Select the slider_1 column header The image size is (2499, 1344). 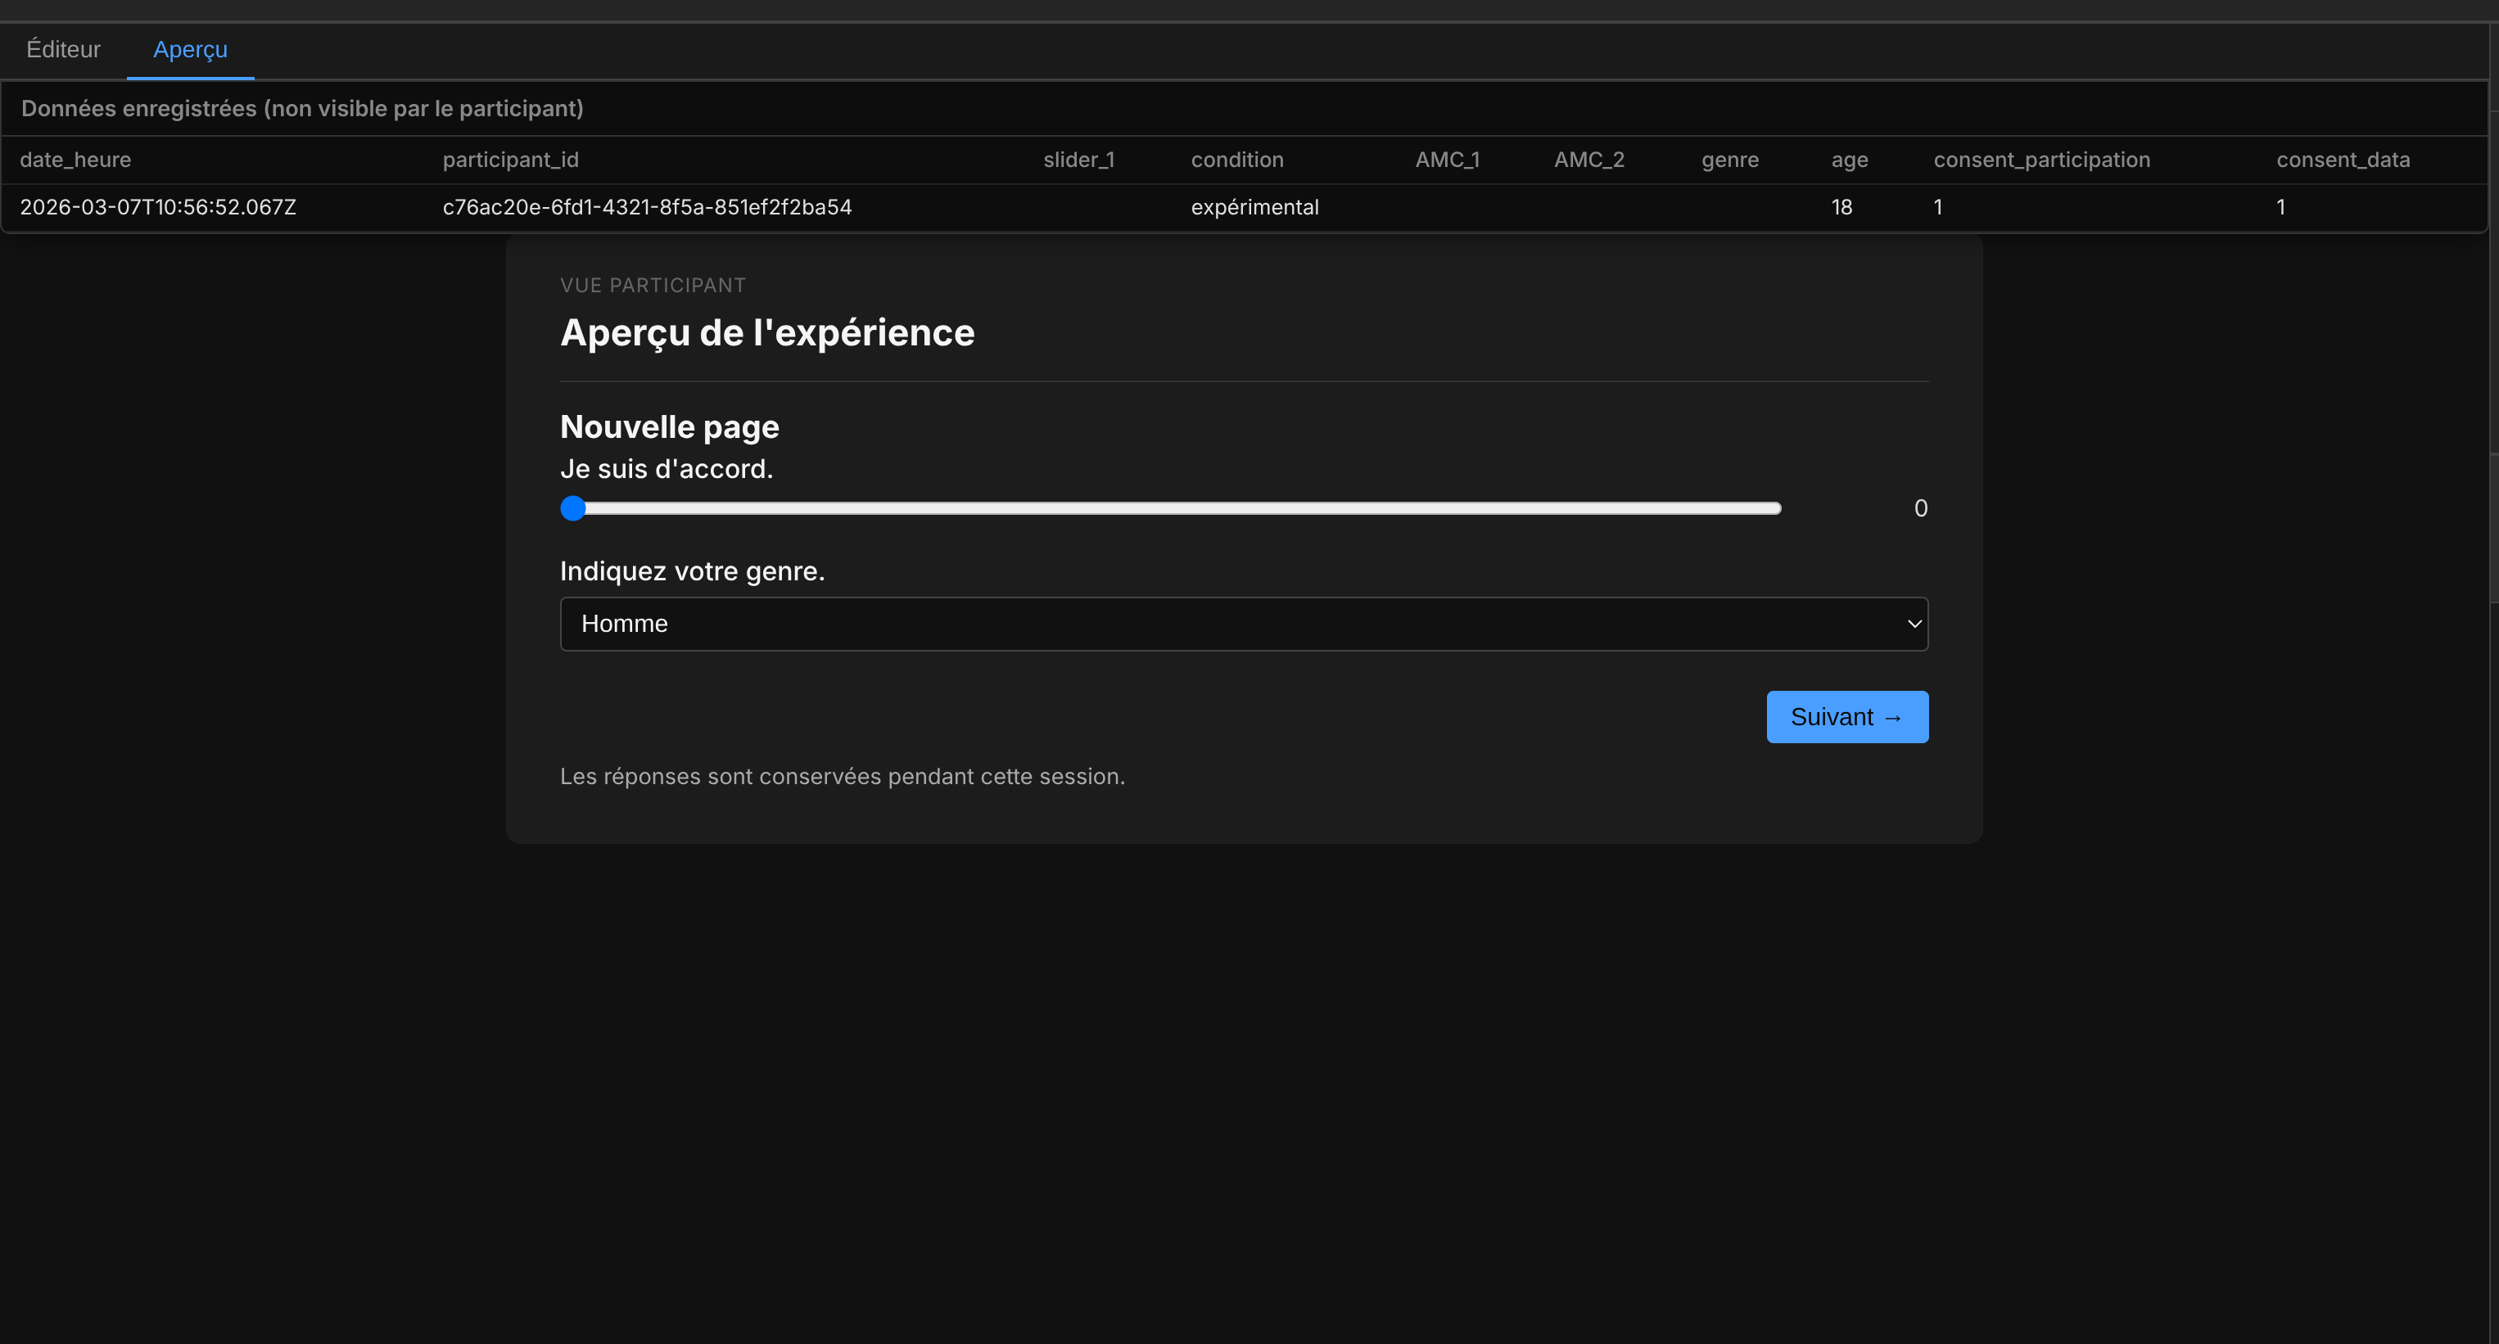pyautogui.click(x=1078, y=159)
